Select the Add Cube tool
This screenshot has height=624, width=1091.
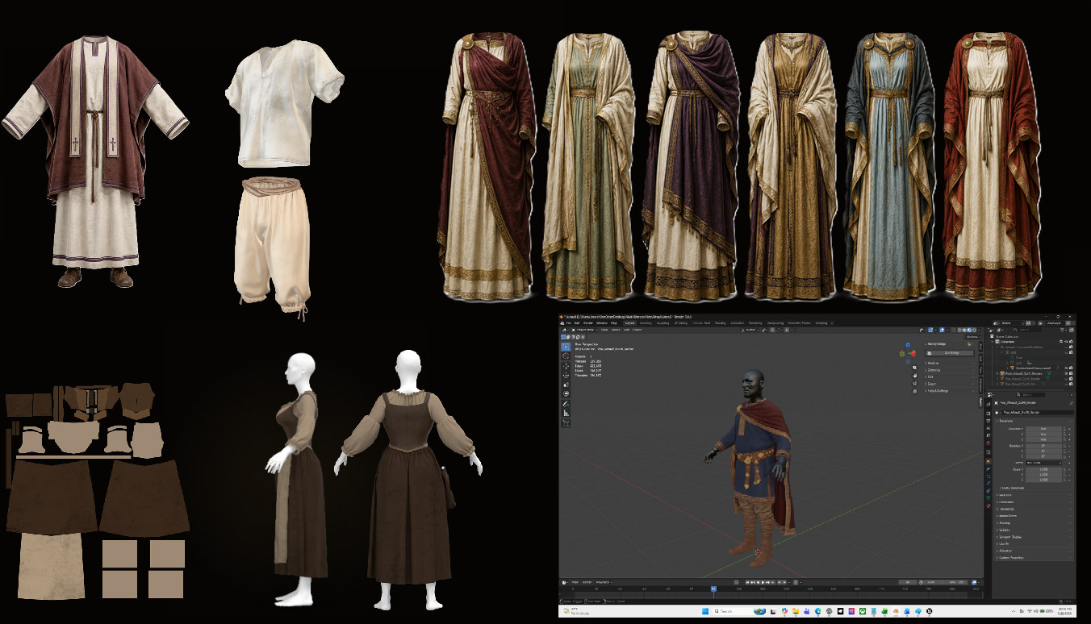[566, 423]
